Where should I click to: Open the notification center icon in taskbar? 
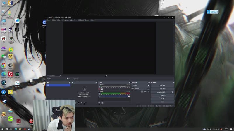click(x=231, y=129)
